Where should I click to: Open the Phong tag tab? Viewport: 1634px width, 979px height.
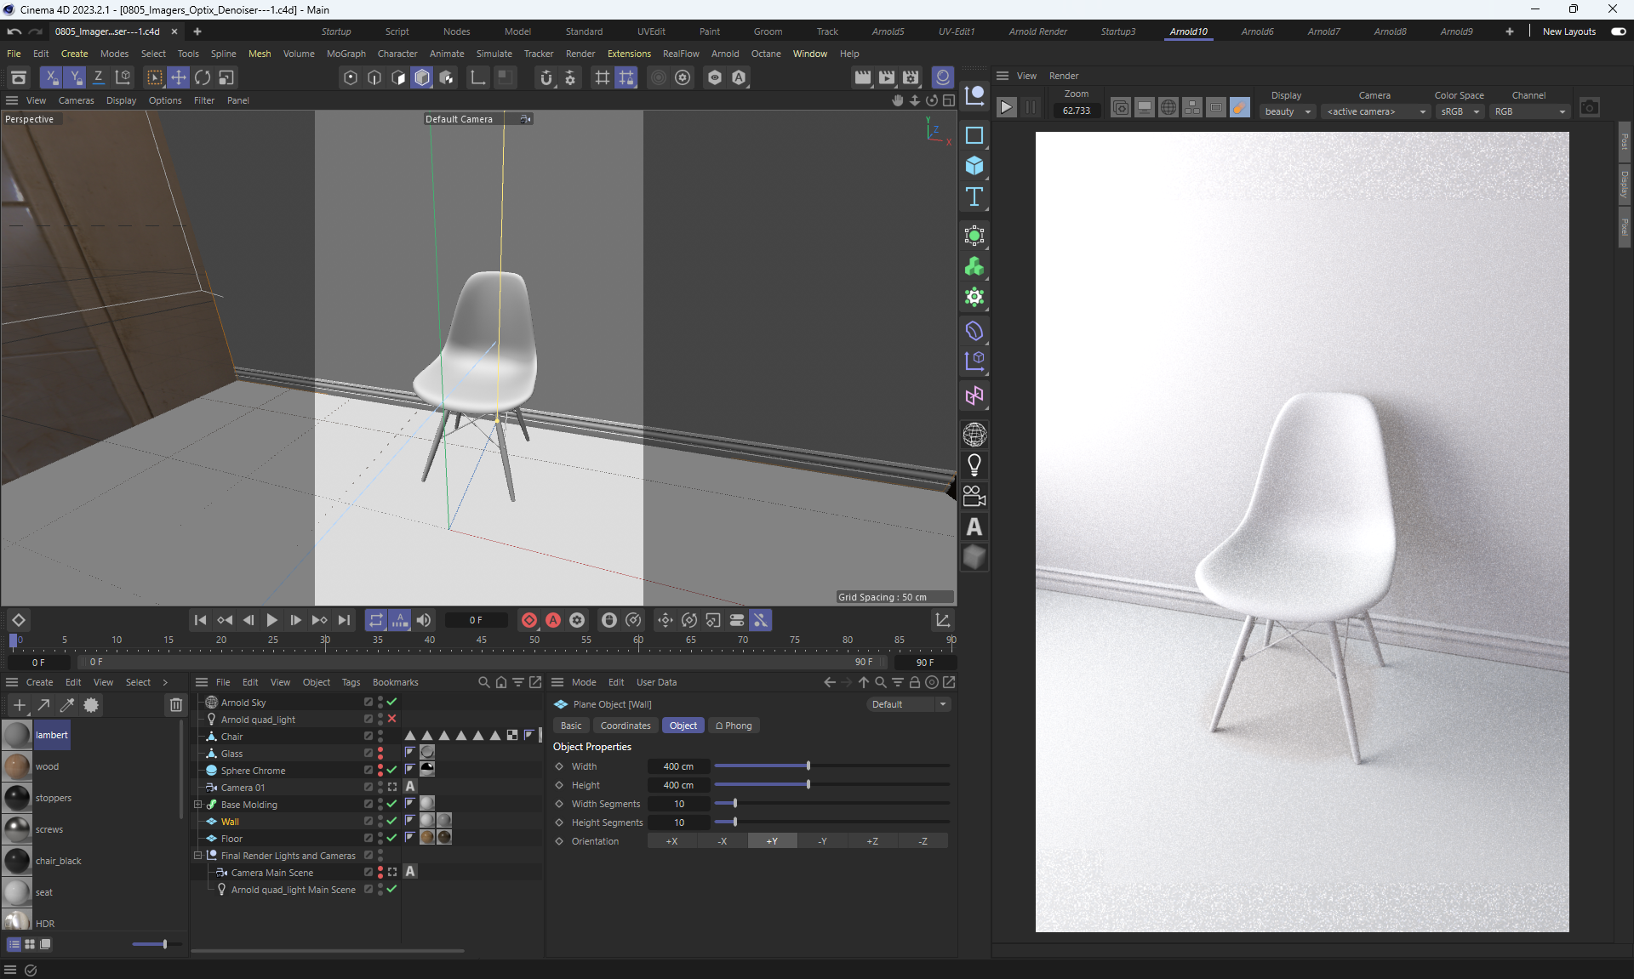(734, 726)
